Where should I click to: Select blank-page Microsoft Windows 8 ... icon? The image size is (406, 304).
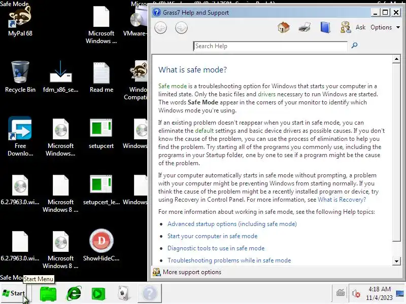coord(60,194)
